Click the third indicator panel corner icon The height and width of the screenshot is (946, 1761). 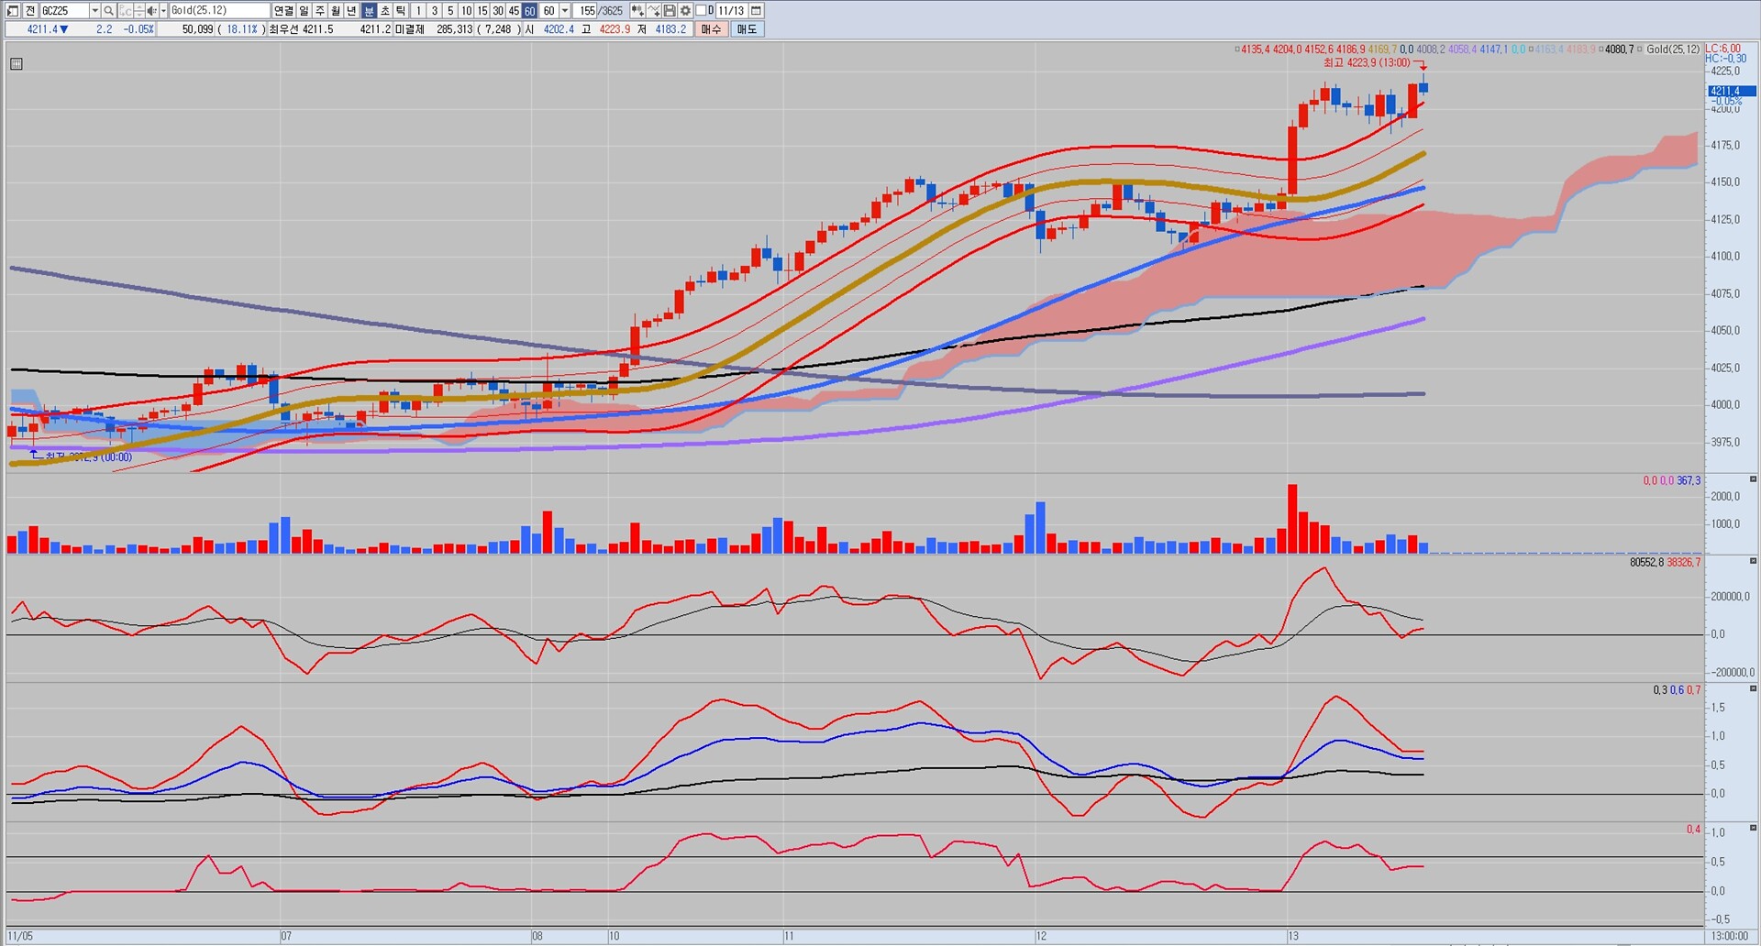click(x=1754, y=688)
